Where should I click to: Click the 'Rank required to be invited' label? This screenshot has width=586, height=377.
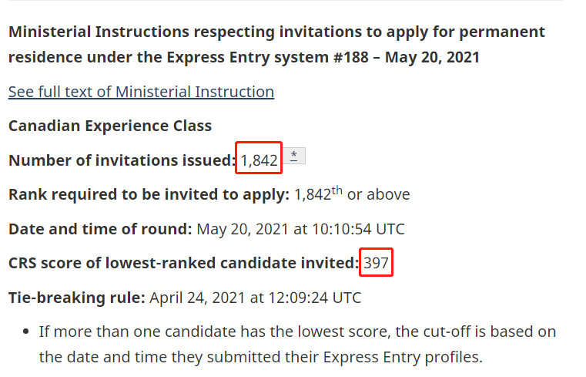pos(149,194)
